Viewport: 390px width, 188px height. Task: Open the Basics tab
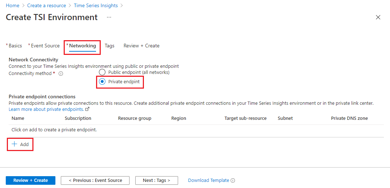coord(14,46)
